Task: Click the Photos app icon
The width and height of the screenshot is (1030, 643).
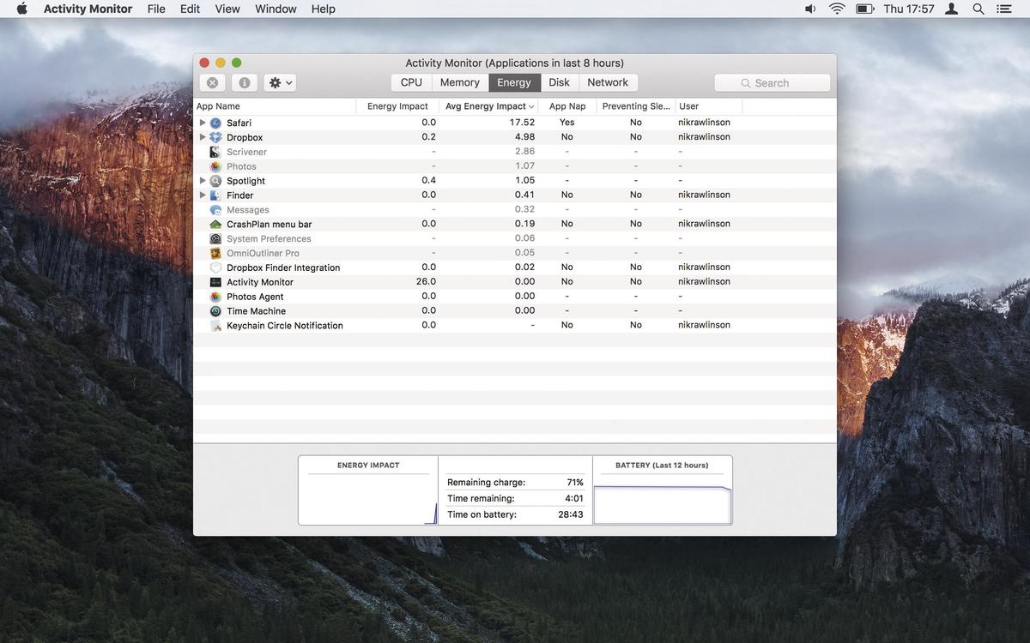Action: [x=215, y=166]
